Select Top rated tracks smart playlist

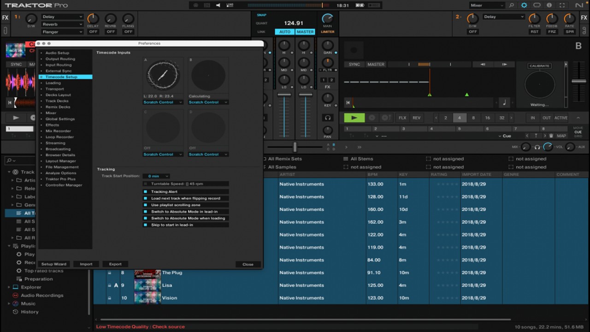tap(44, 271)
